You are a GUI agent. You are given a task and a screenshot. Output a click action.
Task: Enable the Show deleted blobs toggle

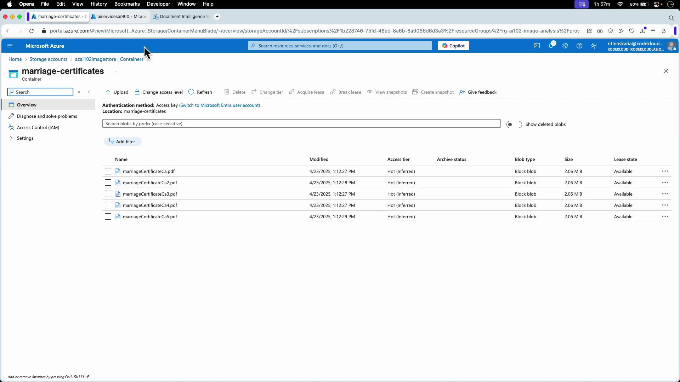(514, 124)
